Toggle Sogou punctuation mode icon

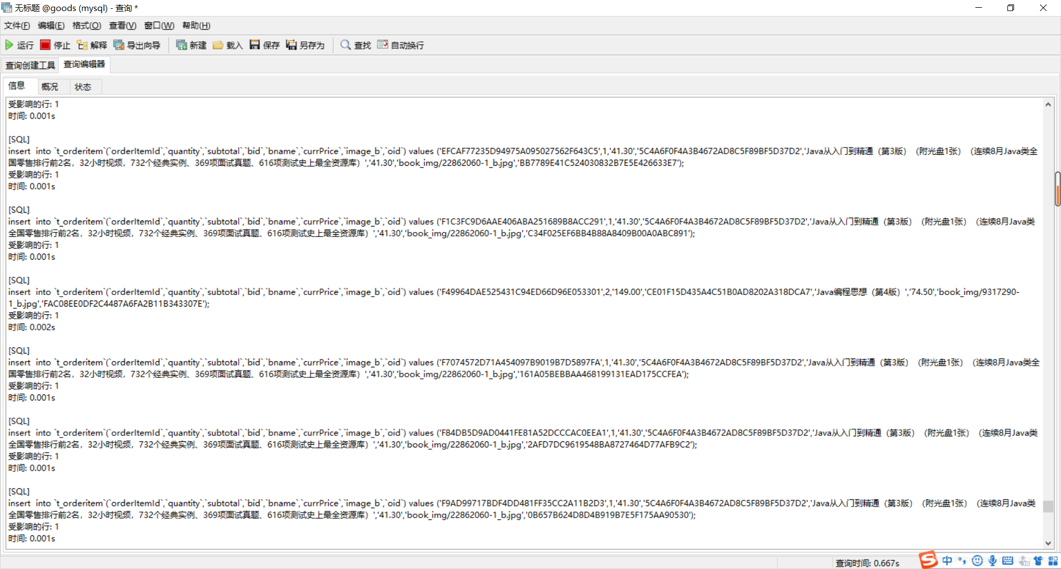pyautogui.click(x=962, y=561)
